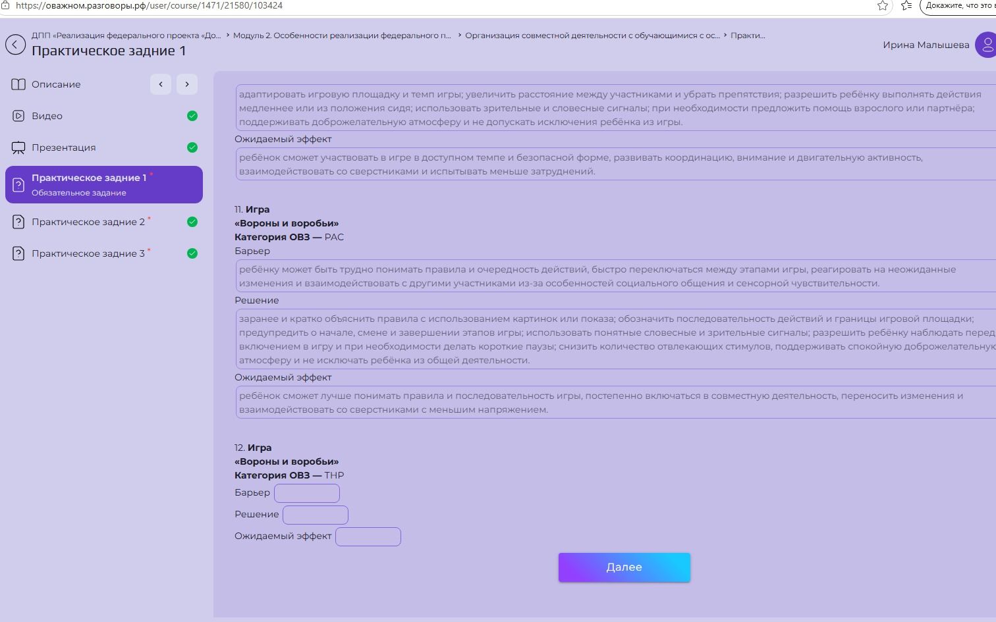Click green checkmark beside Презентация
The image size is (996, 622).
[192, 147]
